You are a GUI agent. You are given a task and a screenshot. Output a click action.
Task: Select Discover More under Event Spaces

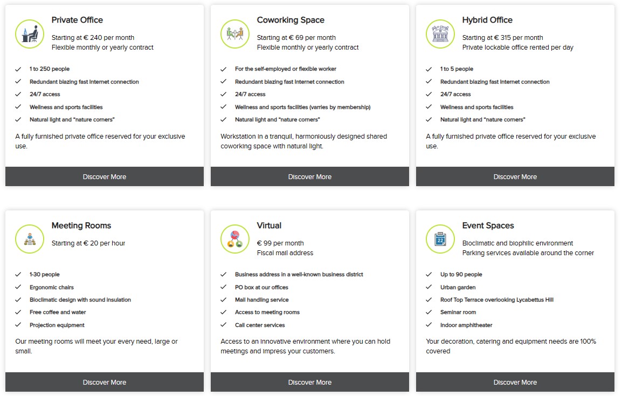(515, 382)
